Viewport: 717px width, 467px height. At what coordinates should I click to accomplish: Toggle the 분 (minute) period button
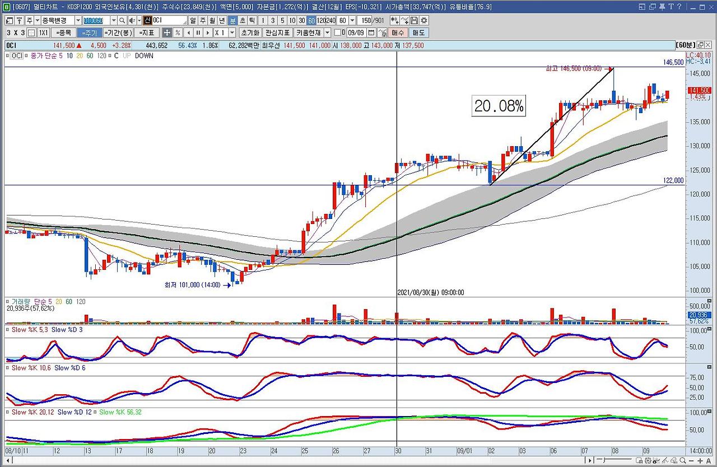pyautogui.click(x=232, y=20)
